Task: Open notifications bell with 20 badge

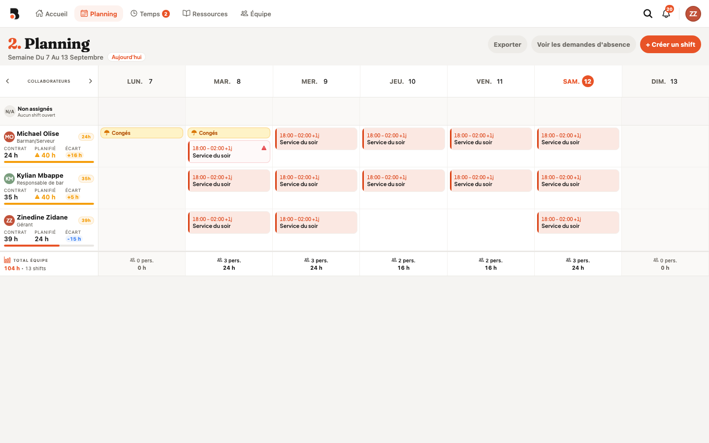Action: coord(666,13)
